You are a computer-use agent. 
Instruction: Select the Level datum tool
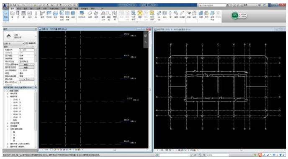click(189, 15)
